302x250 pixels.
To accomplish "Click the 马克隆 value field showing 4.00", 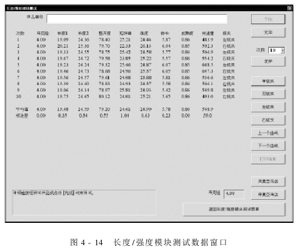I will tap(234, 194).
